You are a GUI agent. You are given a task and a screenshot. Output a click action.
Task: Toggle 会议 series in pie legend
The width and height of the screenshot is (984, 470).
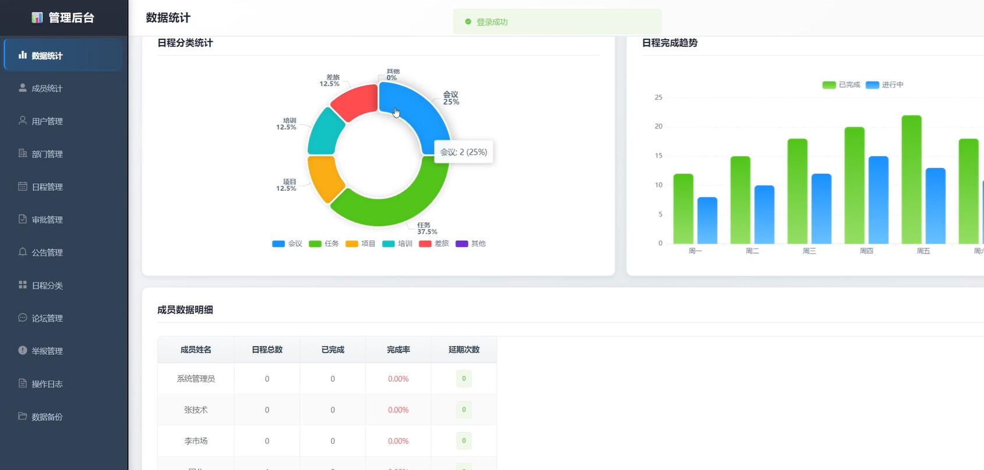point(287,244)
